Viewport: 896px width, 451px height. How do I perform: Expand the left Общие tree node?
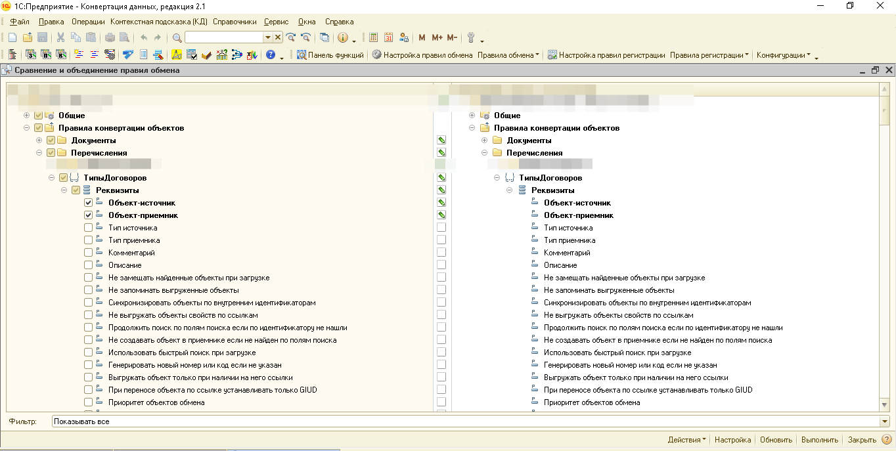pyautogui.click(x=26, y=116)
